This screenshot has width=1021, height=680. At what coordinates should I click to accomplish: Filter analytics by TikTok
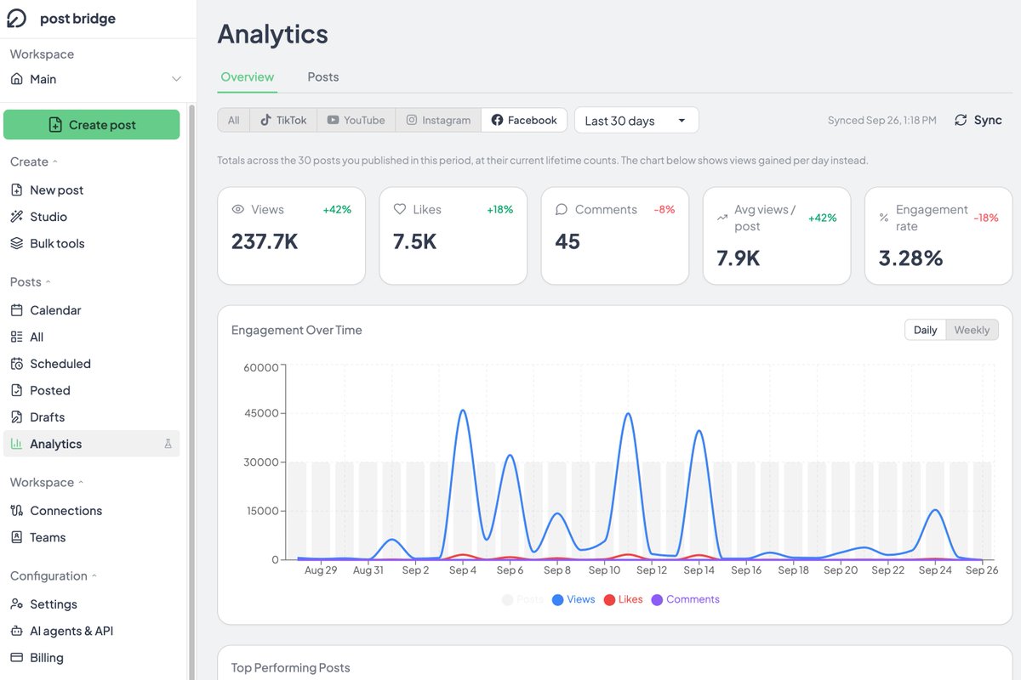point(283,120)
